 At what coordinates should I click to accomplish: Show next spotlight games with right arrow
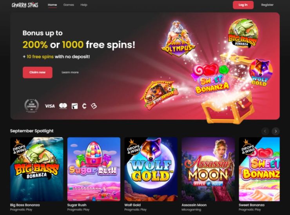click(x=275, y=131)
